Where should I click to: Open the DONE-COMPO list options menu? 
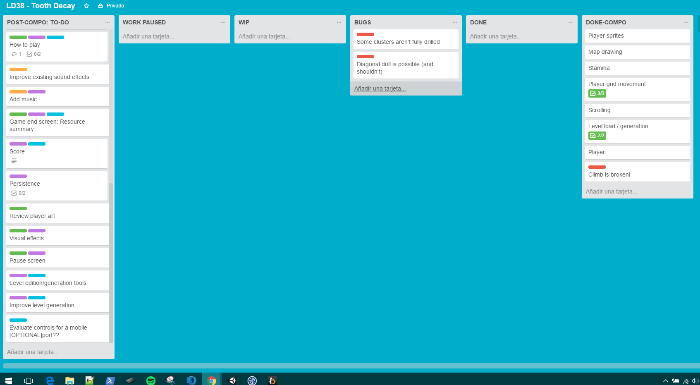pos(686,22)
